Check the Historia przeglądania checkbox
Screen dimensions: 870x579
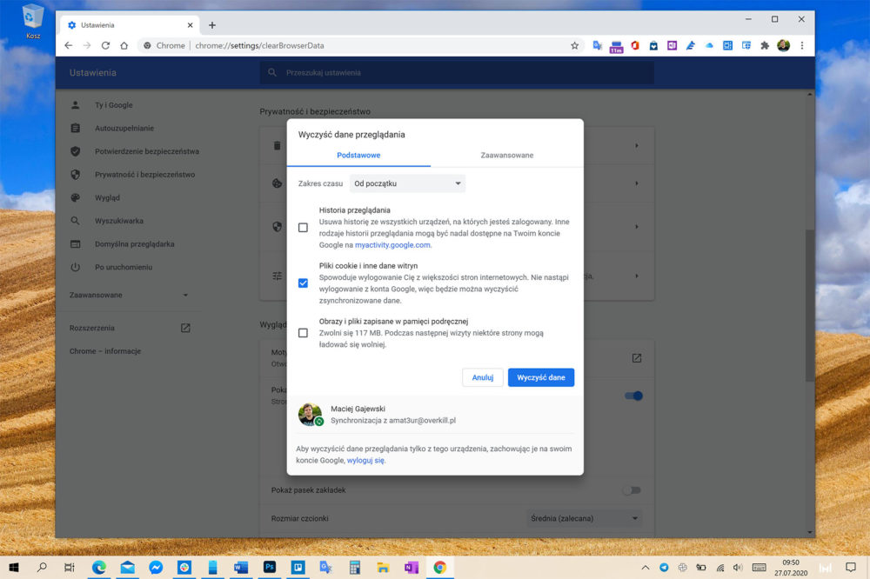point(303,228)
